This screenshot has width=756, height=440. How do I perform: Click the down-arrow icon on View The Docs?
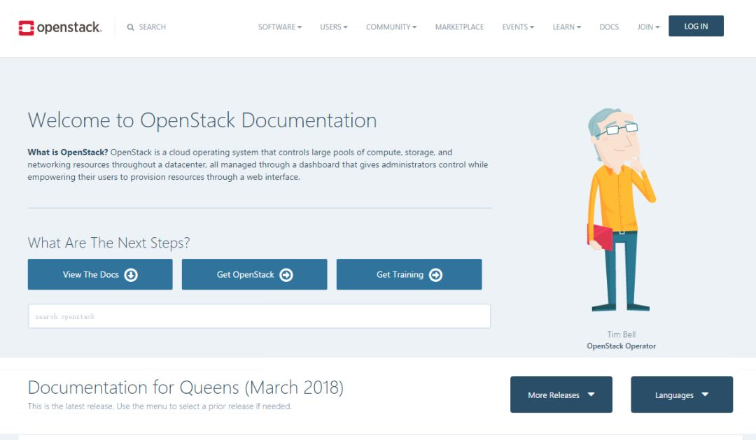(131, 275)
